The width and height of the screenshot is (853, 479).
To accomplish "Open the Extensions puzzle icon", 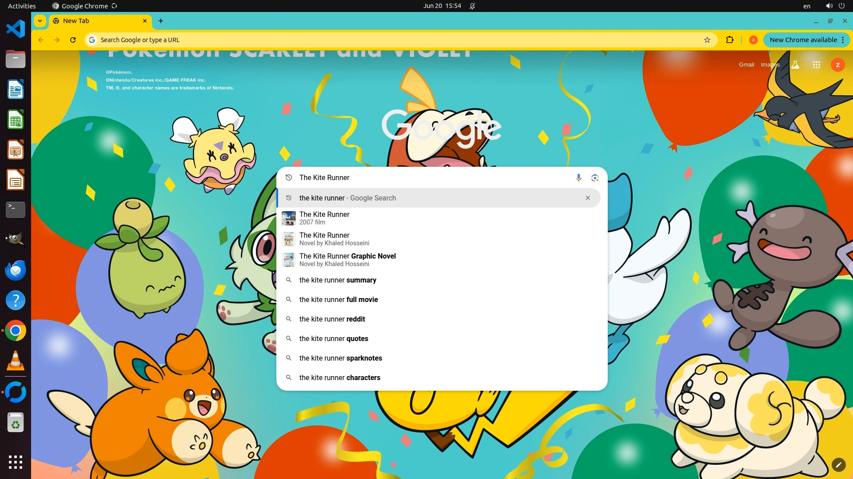I will (729, 40).
